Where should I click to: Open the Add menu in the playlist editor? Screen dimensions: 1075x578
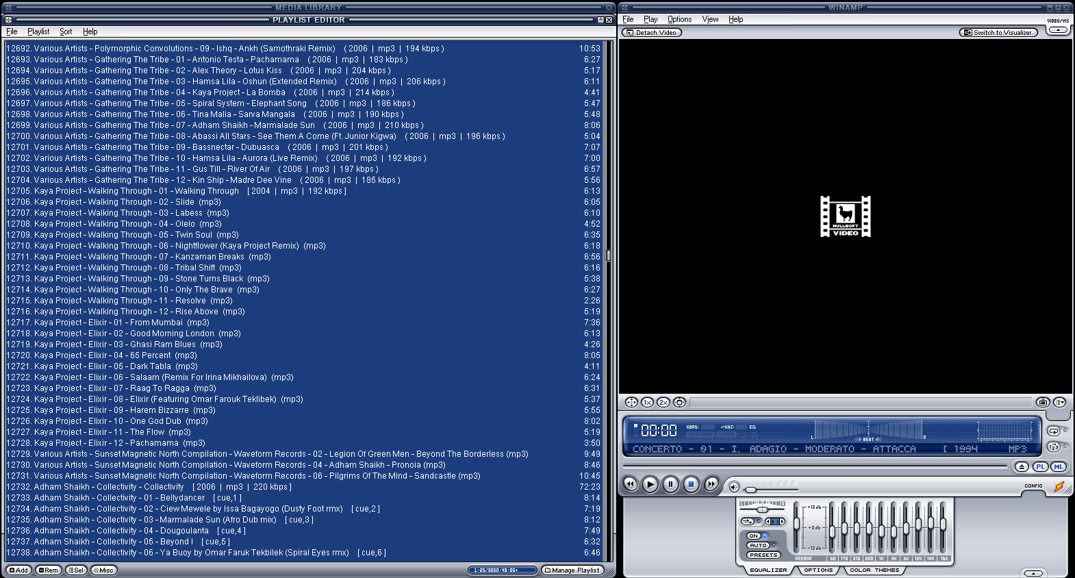[18, 570]
